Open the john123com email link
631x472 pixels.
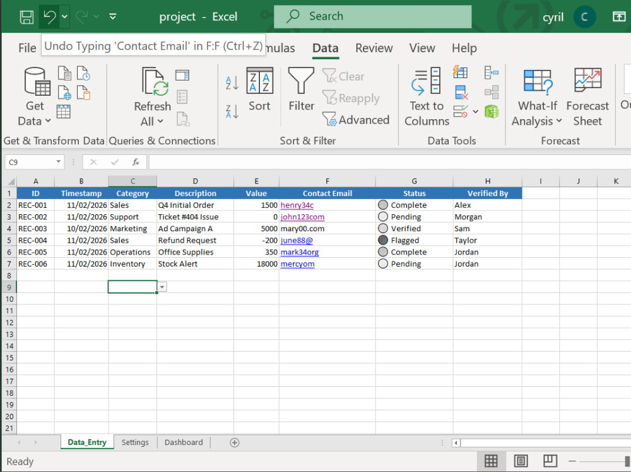click(302, 217)
